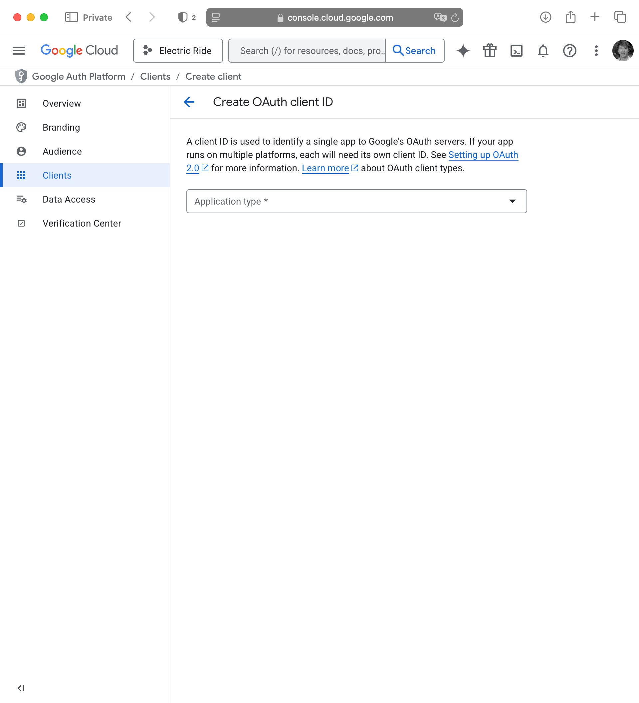The height and width of the screenshot is (703, 639).
Task: Click the blue Search button
Action: pos(414,51)
